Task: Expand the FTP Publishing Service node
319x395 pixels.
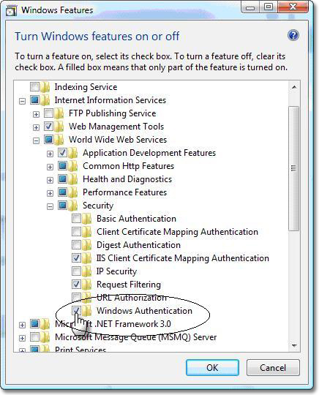Action: coord(36,115)
